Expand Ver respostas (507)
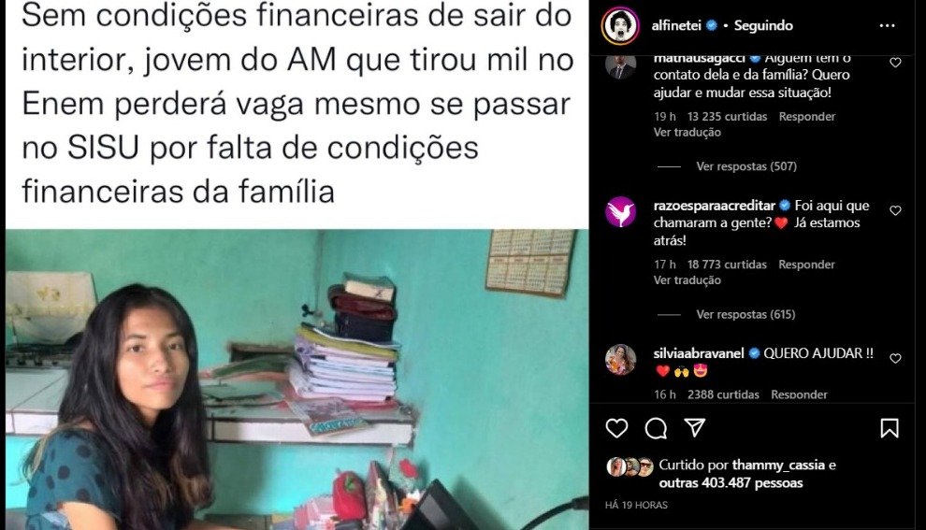 745,166
